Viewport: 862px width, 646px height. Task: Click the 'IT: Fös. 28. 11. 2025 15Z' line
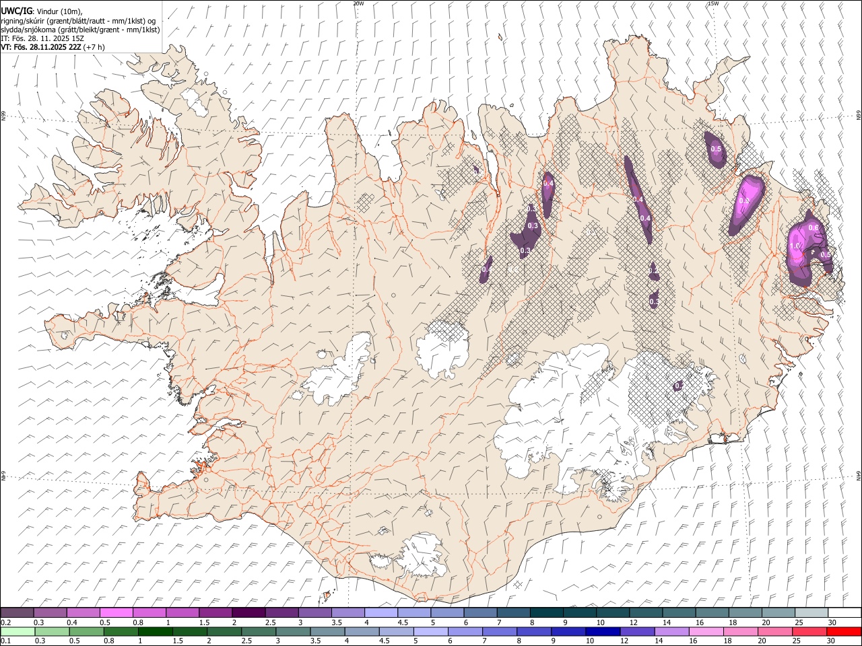pos(42,39)
